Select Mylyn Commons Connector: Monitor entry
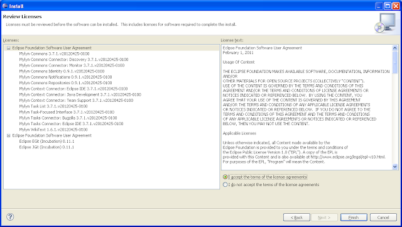Viewport: 402px width, 227px height. 72,65
